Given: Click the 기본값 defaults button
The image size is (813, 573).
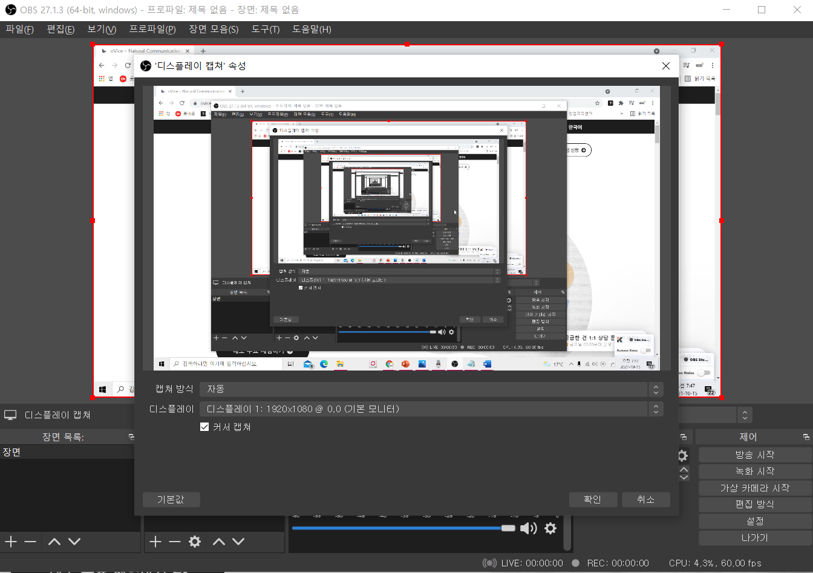Looking at the screenshot, I should point(171,499).
